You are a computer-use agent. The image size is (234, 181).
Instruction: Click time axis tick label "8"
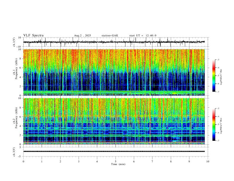pyautogui.click(x=171, y=161)
